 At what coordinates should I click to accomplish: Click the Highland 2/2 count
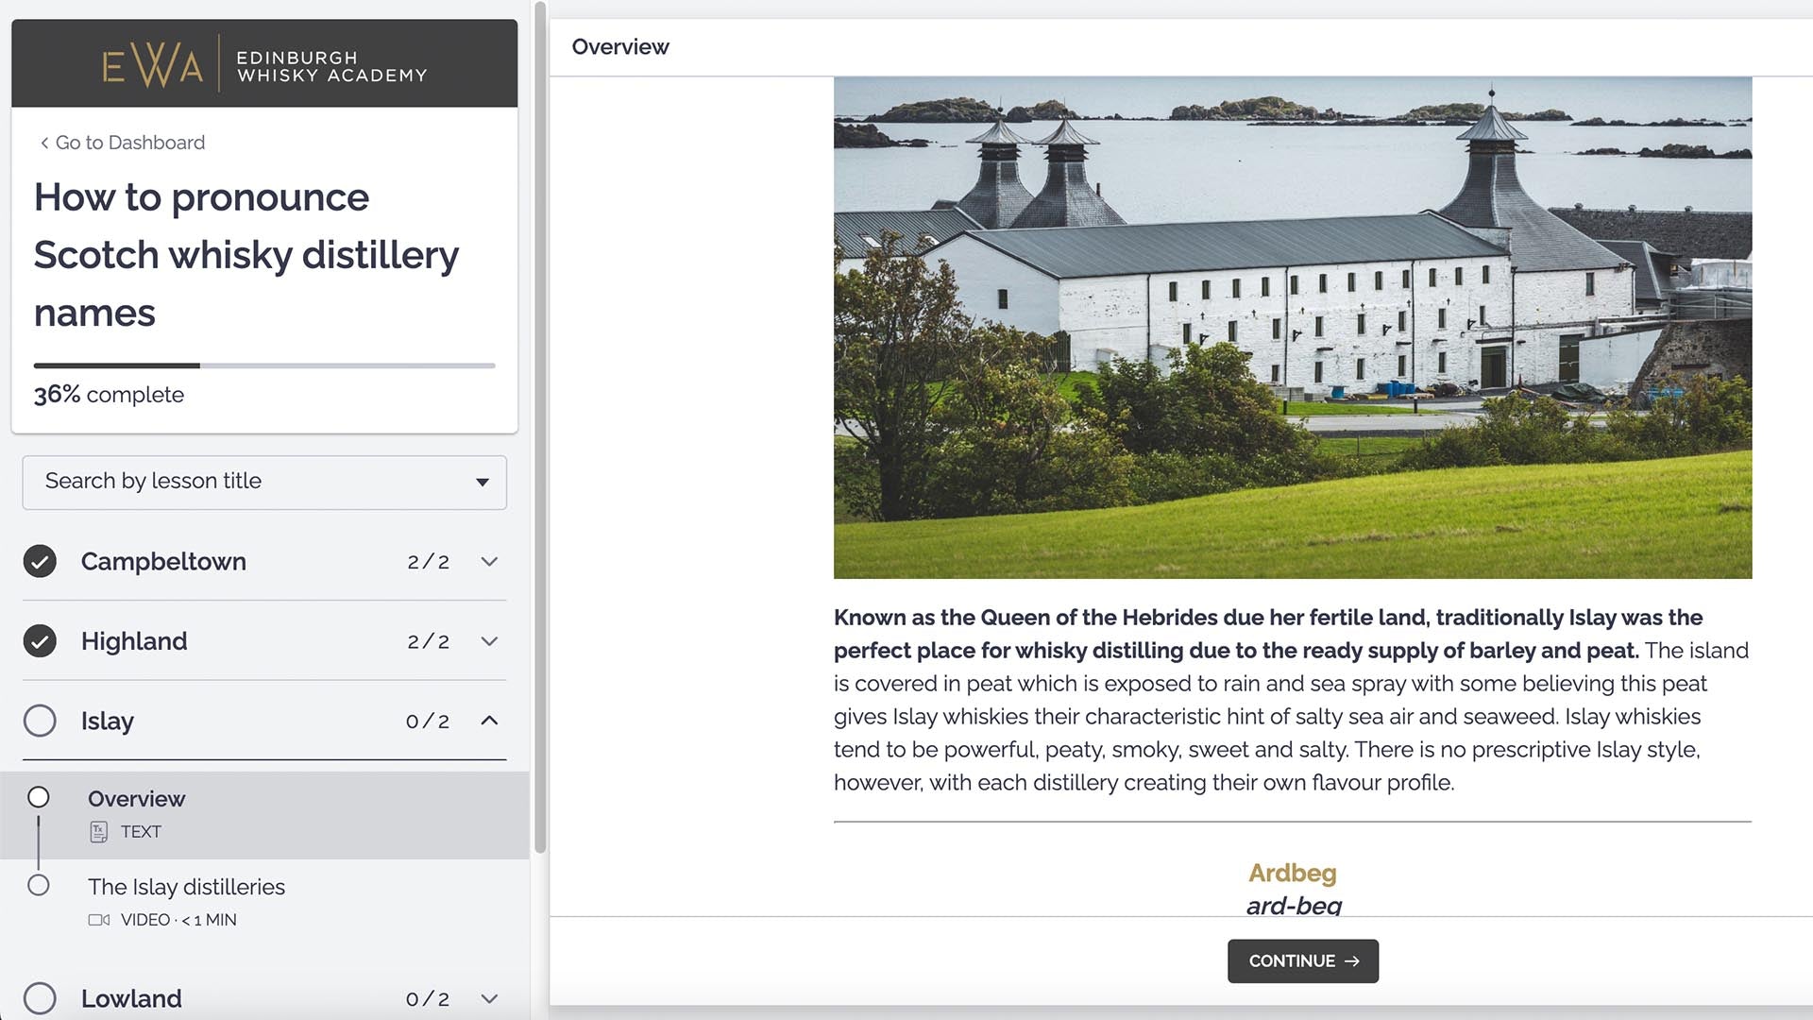pyautogui.click(x=429, y=642)
